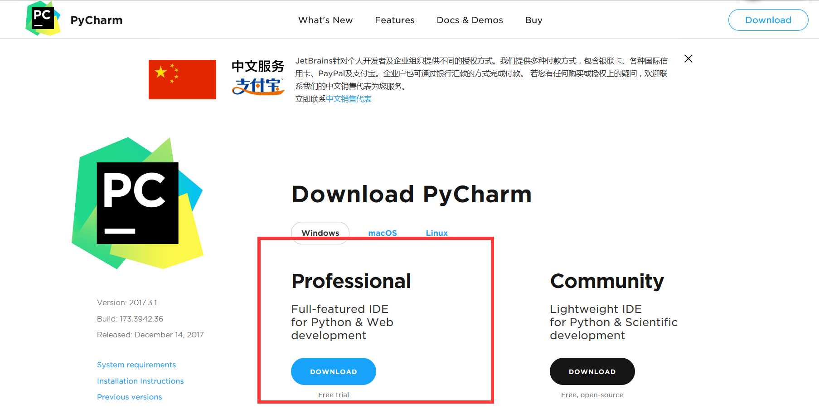
Task: Open the Docs & Demos menu item
Action: (470, 20)
